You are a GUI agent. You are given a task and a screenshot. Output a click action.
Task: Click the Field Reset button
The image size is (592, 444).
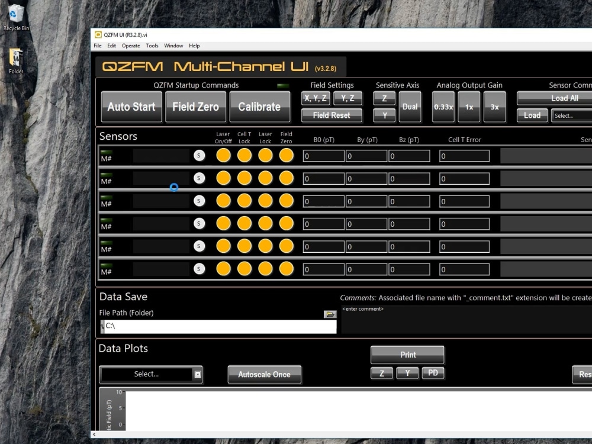point(332,115)
